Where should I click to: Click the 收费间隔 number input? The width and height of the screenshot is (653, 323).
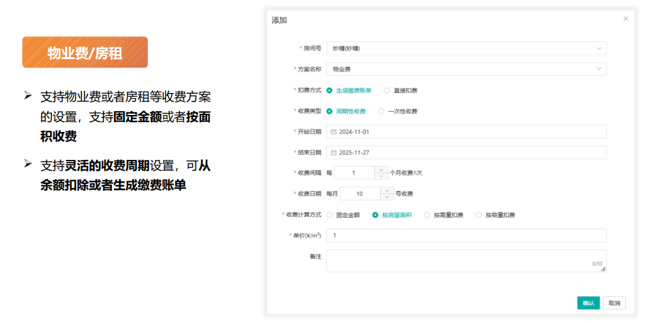(354, 173)
